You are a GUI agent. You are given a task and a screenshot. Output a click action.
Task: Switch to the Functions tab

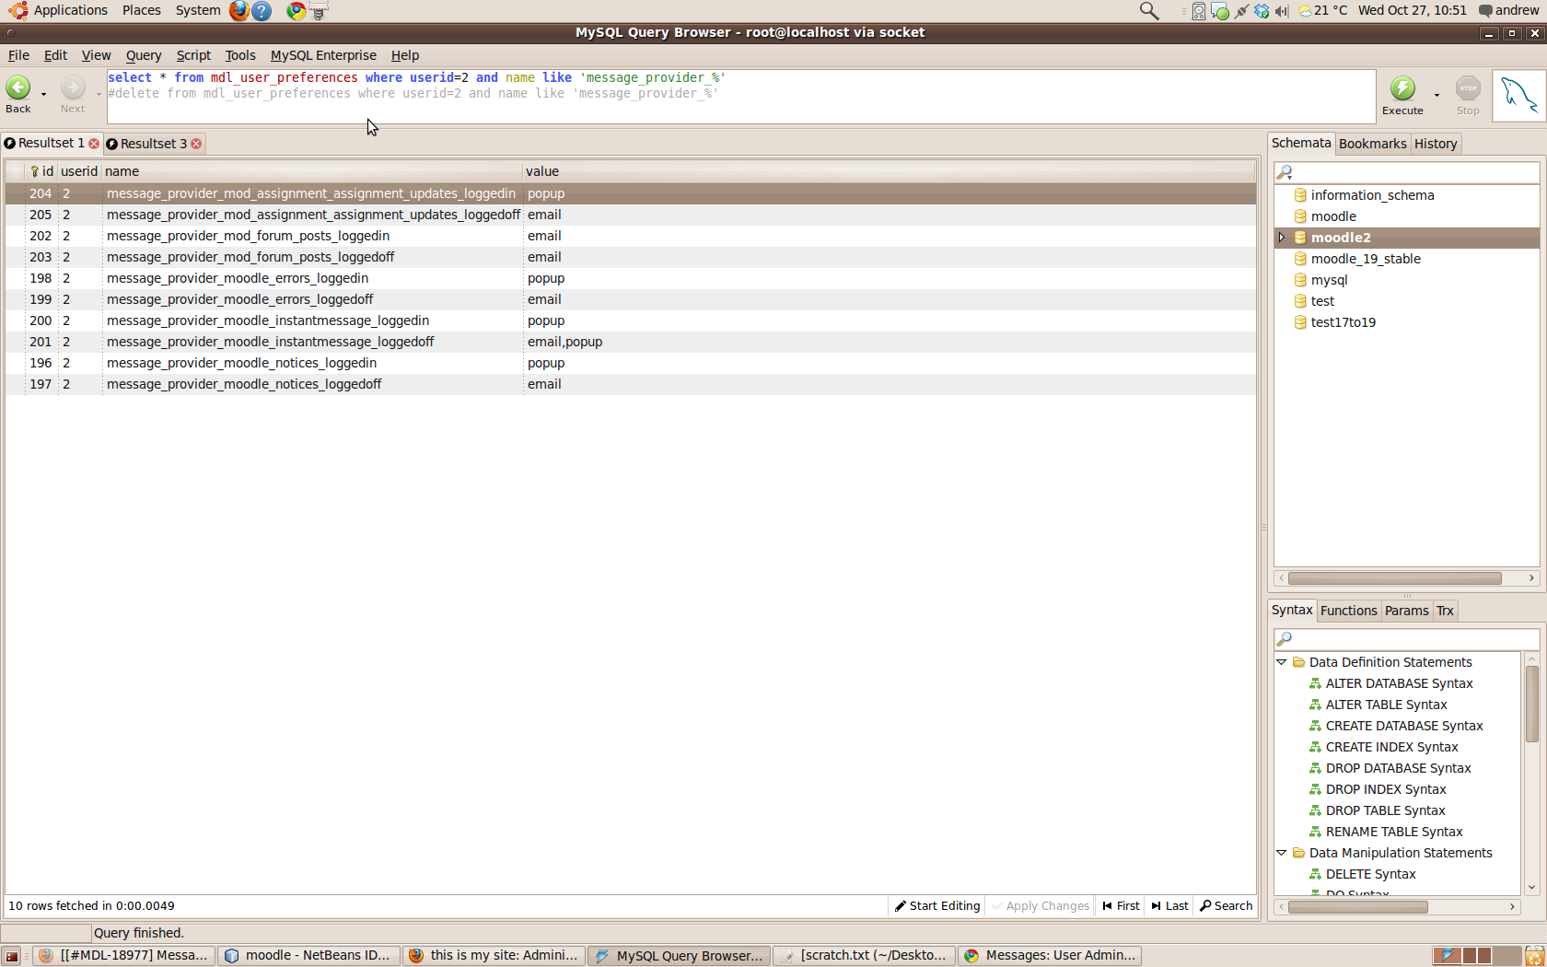point(1348,611)
